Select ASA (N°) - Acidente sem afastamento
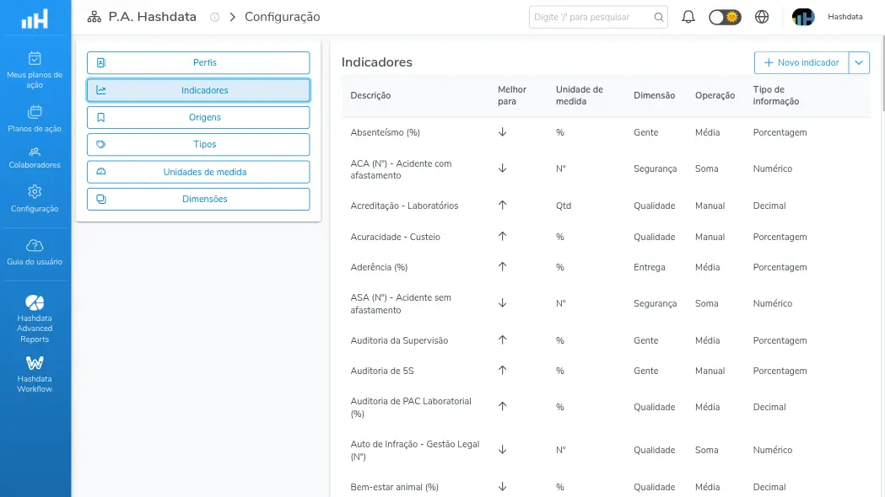The height and width of the screenshot is (497, 885). coord(606,303)
